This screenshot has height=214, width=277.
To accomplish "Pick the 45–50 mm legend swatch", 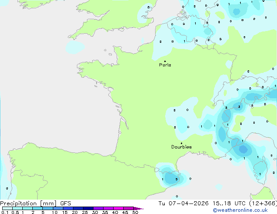I will (x=128, y=208).
